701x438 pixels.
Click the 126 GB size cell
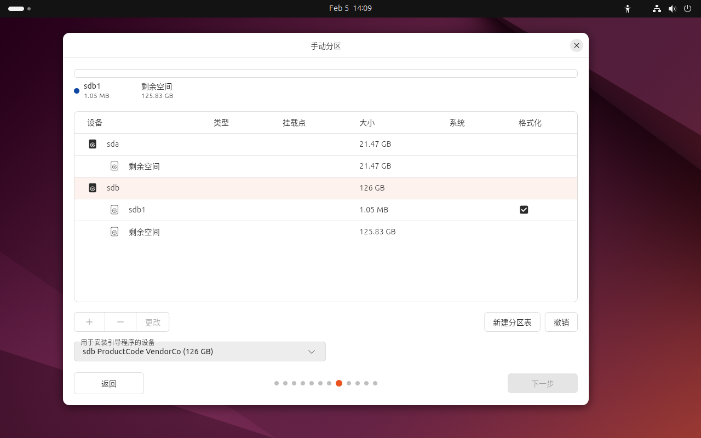(372, 188)
